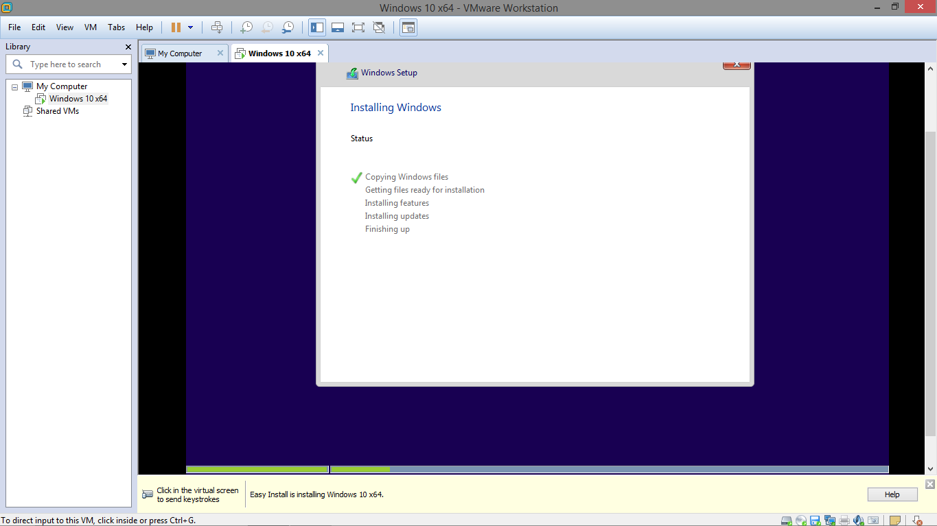The image size is (937, 526).
Task: Click the camera device status icon
Action: pos(873,521)
